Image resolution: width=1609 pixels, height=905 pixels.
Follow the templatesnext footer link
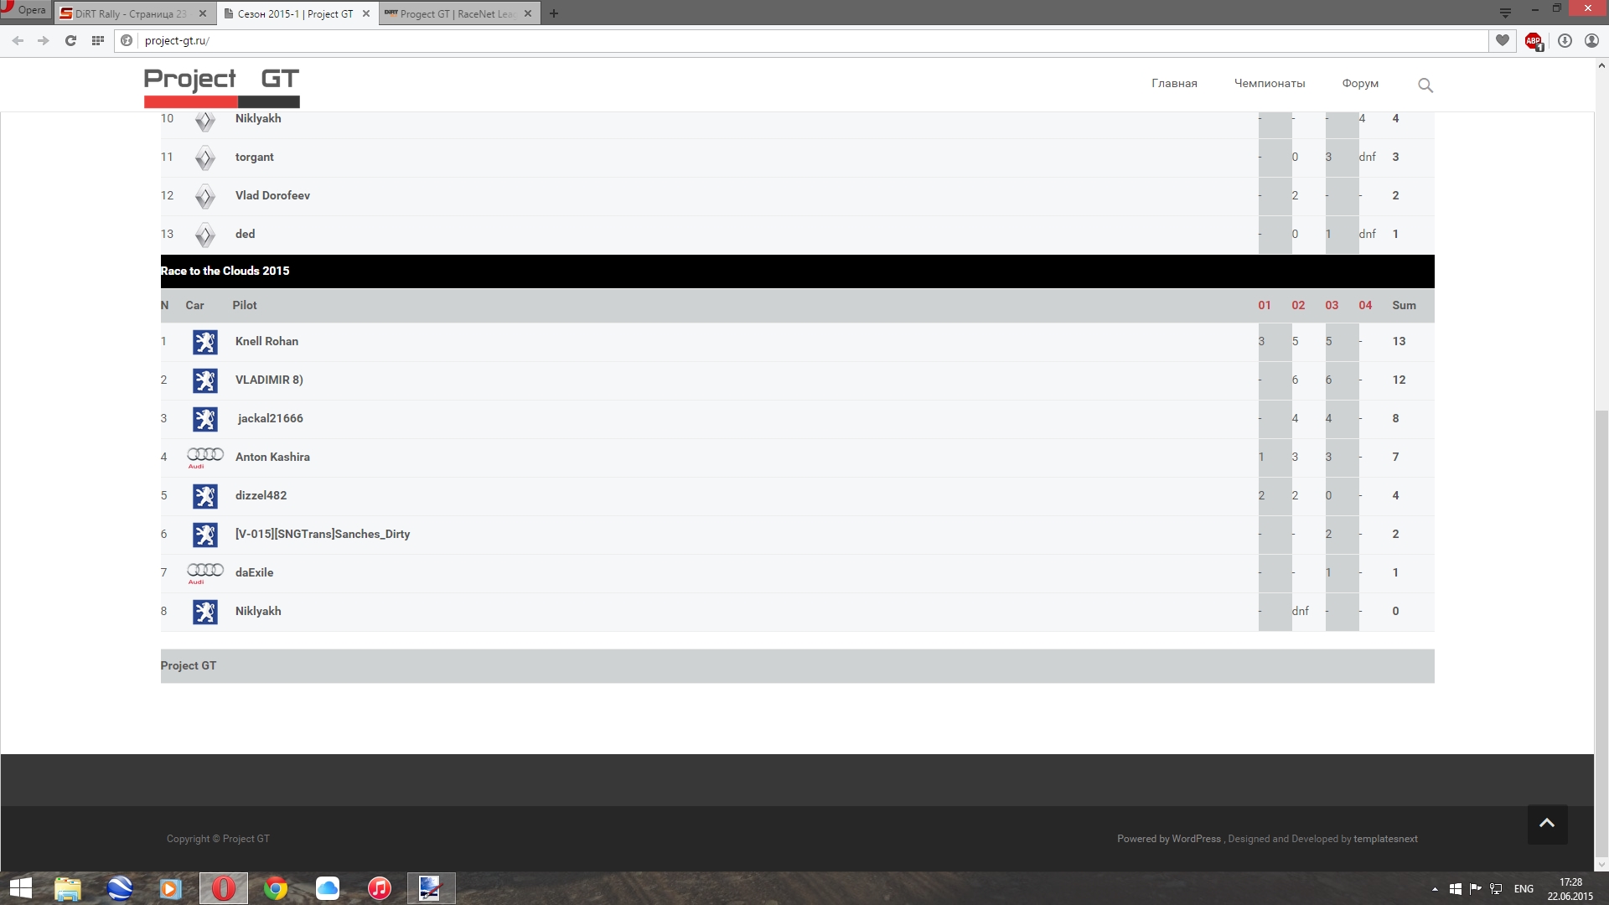tap(1384, 839)
